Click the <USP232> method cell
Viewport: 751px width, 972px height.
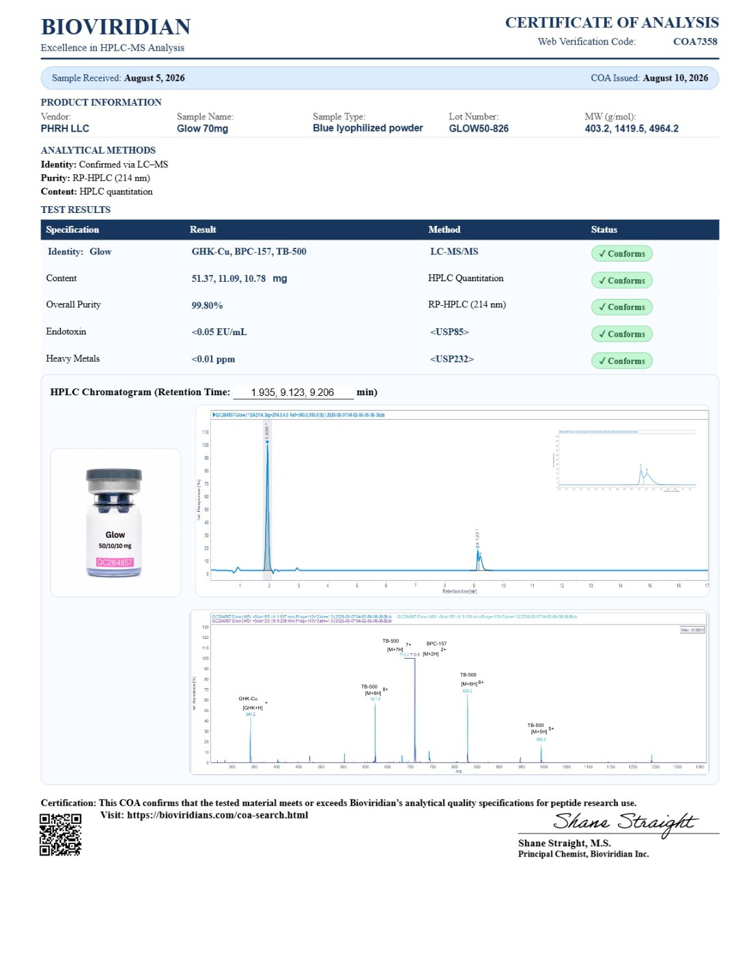[451, 359]
